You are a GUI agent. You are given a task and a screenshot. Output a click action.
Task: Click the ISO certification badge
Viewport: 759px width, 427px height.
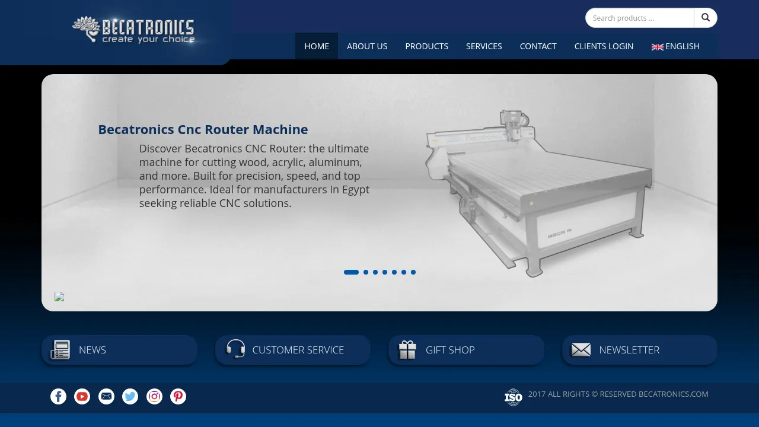513,397
